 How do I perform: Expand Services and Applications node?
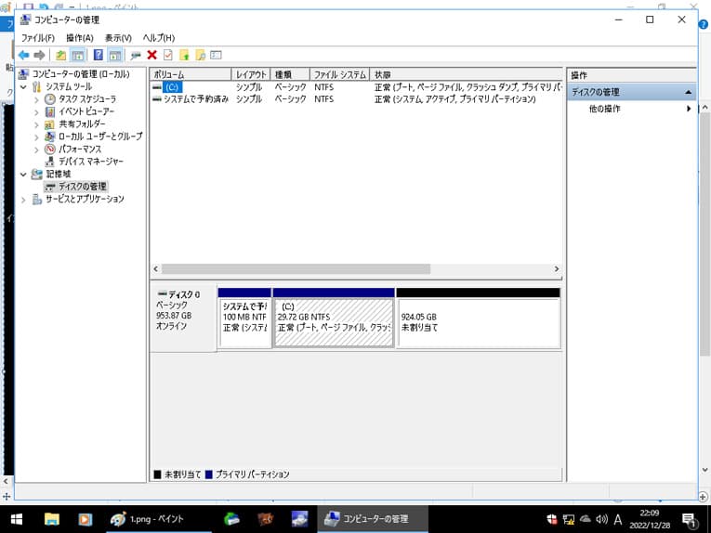point(24,199)
